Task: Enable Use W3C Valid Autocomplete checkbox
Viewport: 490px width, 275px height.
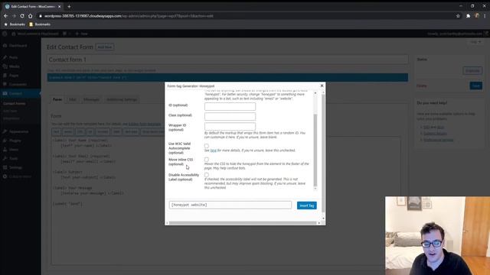Action: coord(207,146)
